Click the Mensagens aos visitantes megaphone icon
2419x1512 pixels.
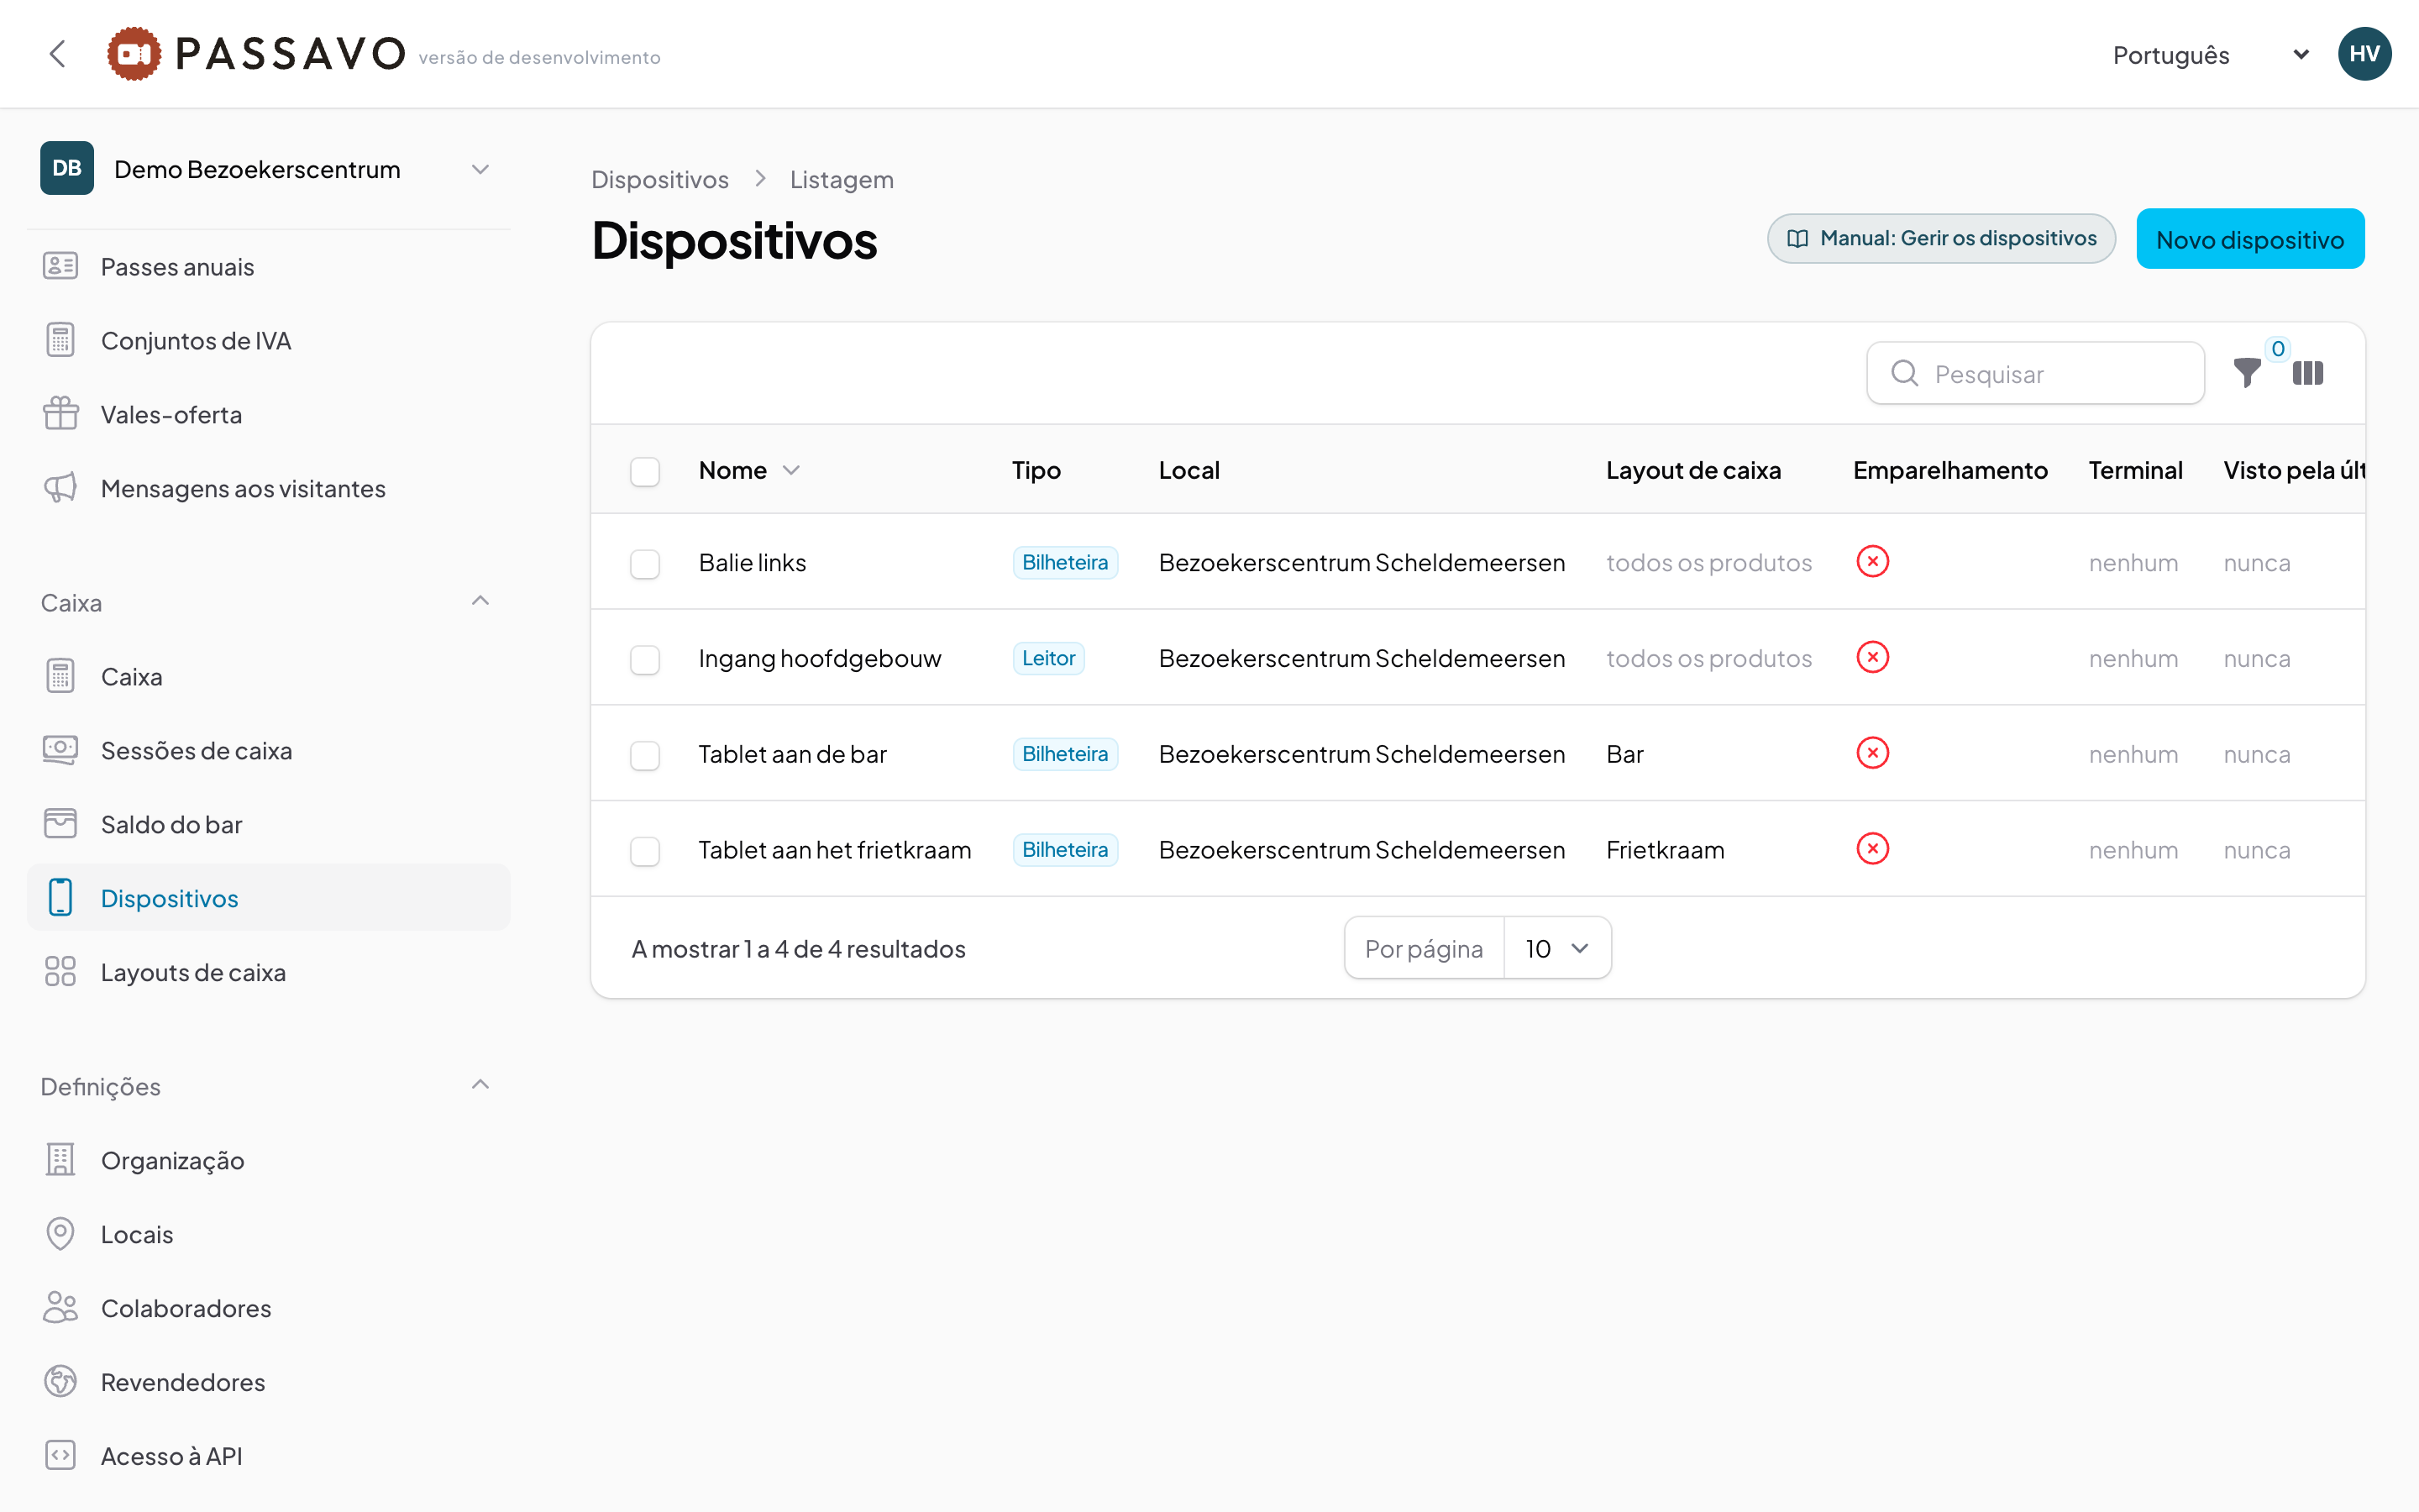click(x=61, y=488)
